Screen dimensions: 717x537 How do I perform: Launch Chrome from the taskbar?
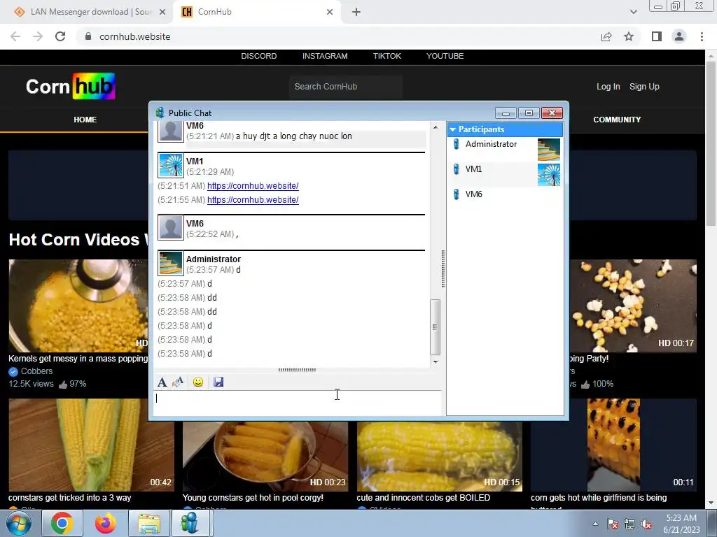click(x=62, y=523)
